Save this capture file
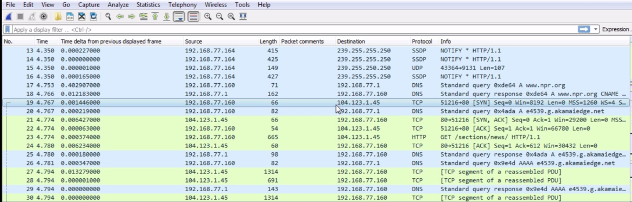 [x=70, y=17]
